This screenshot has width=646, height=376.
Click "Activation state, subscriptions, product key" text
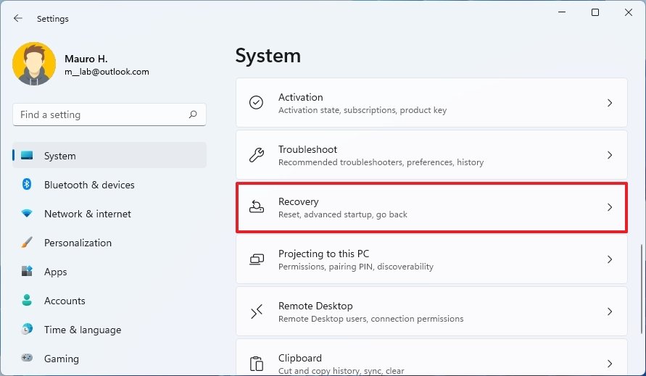point(362,110)
